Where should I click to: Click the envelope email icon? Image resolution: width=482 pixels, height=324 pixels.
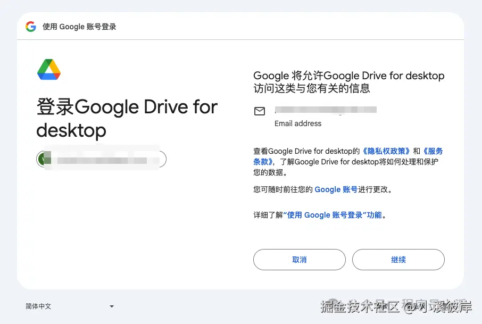[260, 111]
